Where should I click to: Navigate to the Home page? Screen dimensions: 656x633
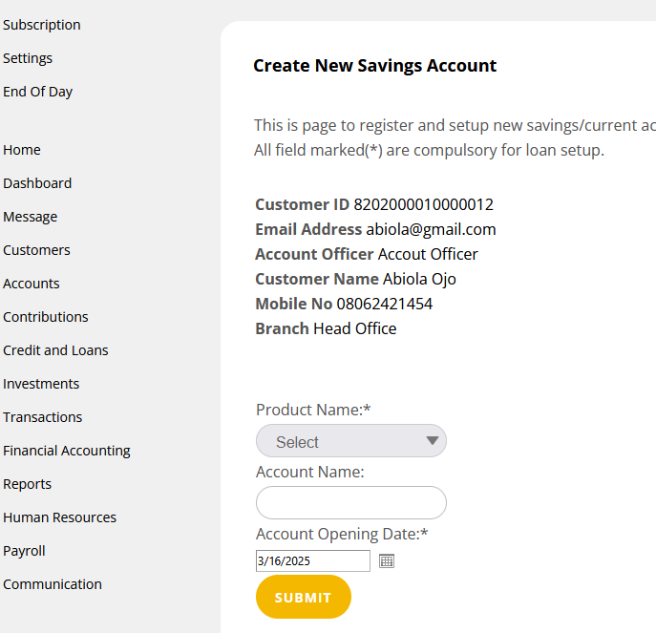(x=22, y=150)
